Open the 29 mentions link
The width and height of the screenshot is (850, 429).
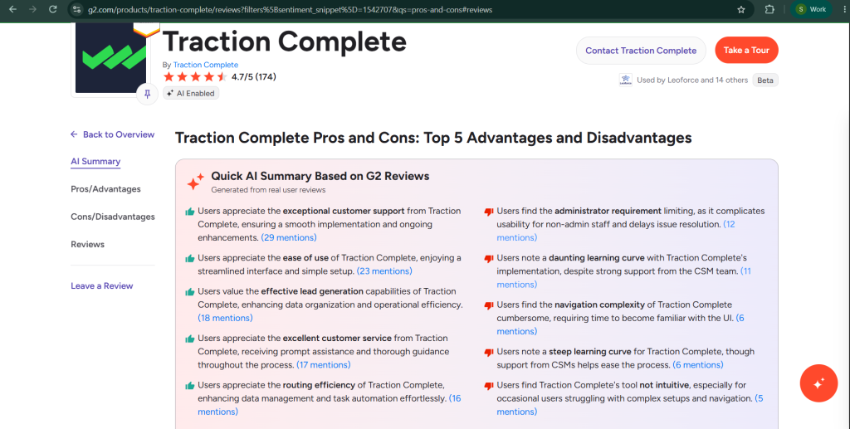coord(289,238)
